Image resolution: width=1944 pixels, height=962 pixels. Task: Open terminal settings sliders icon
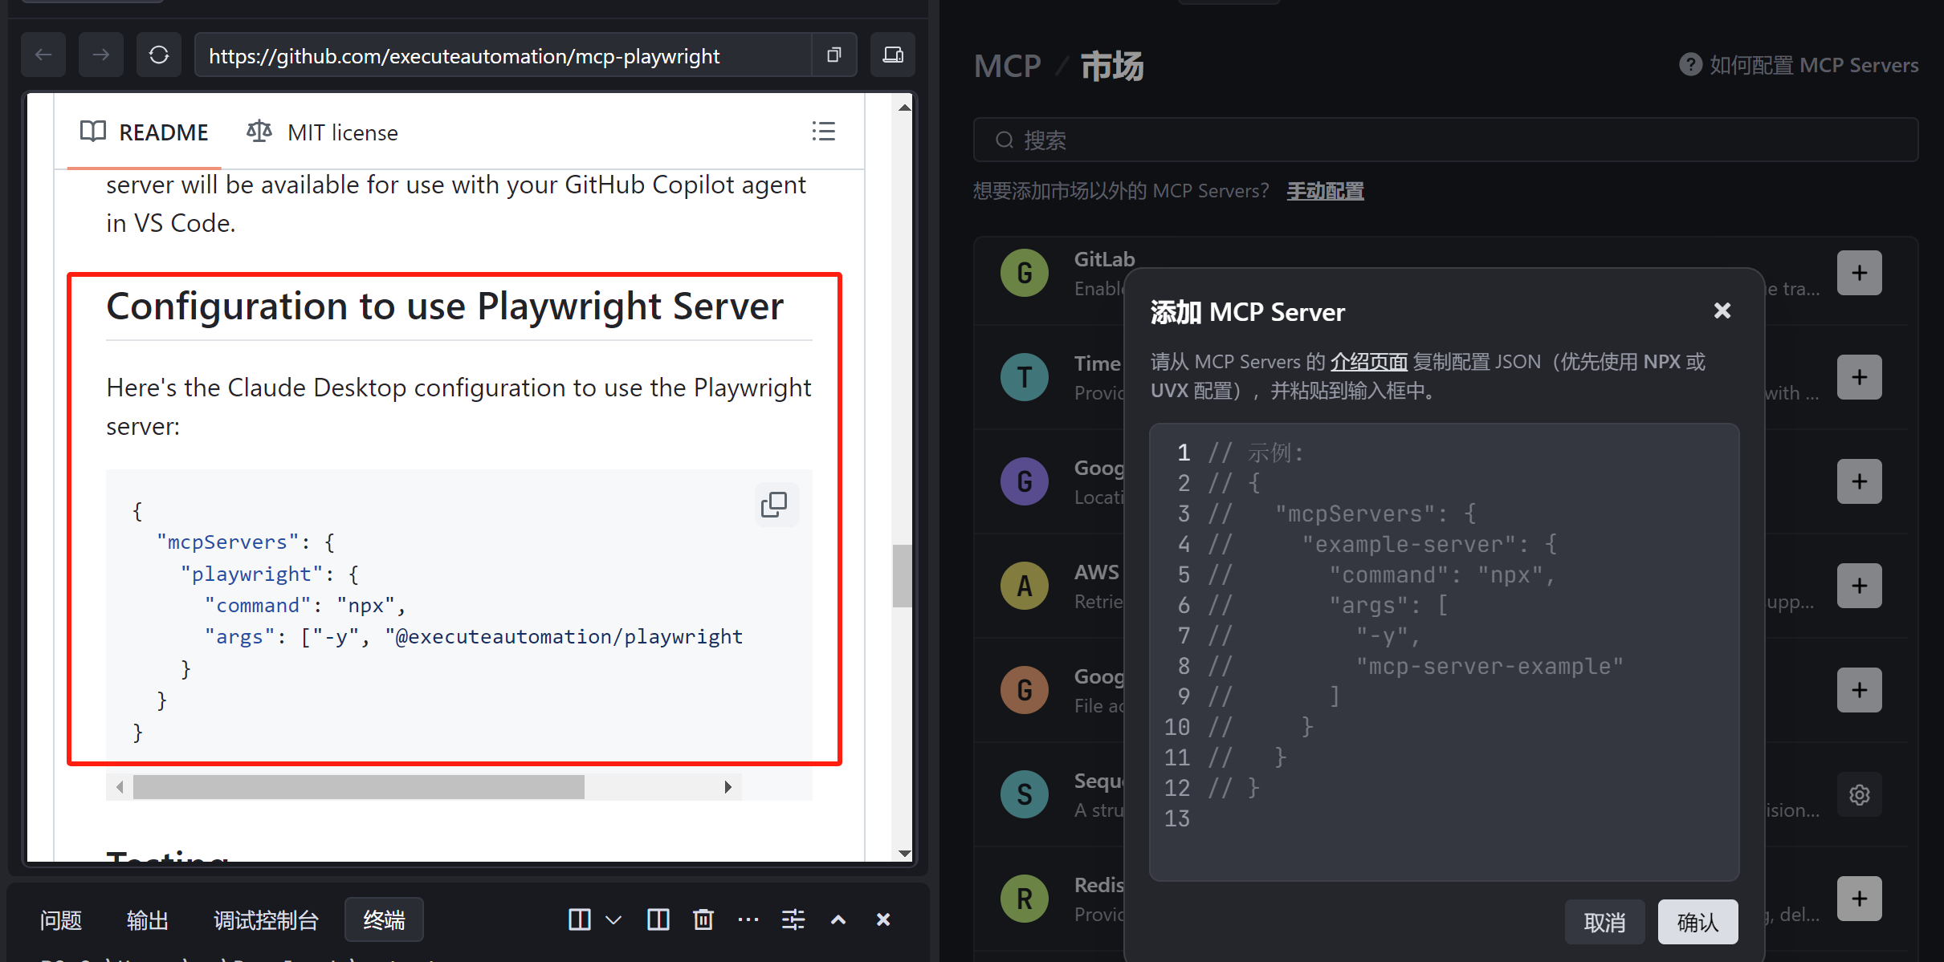[793, 919]
